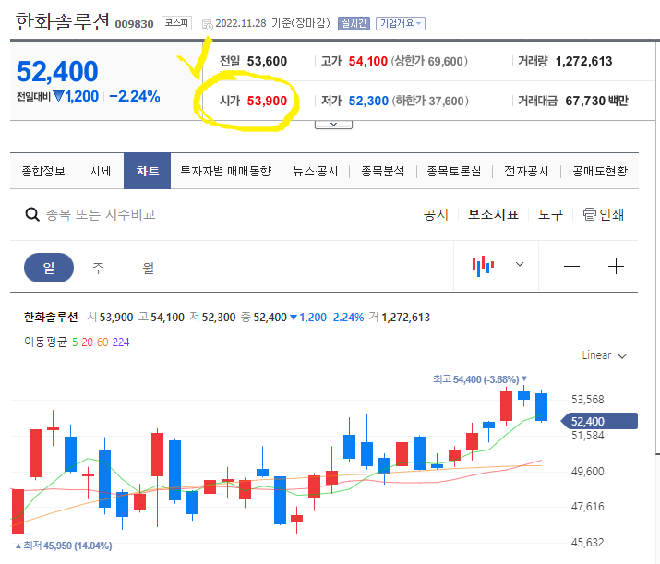Open the 종목분석 tab
This screenshot has height=564, width=660.
pyautogui.click(x=382, y=172)
